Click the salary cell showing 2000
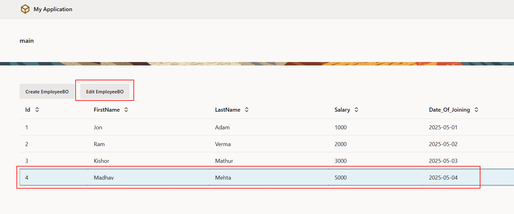Screen dimensions: 514x214 [x=340, y=144]
